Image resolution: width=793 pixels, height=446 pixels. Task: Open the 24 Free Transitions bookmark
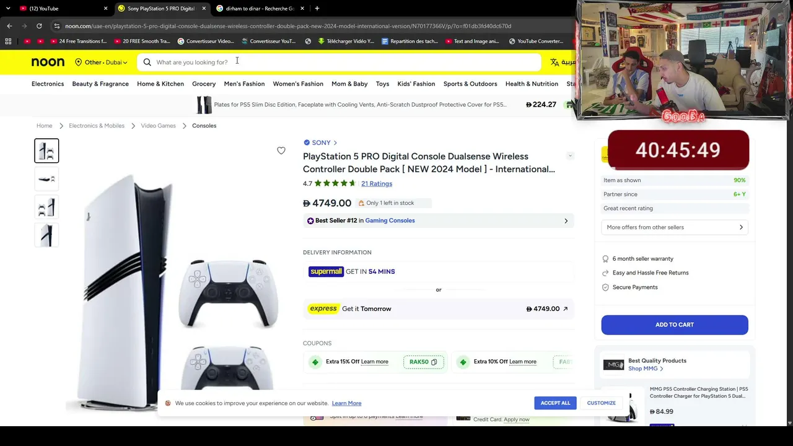(79, 42)
